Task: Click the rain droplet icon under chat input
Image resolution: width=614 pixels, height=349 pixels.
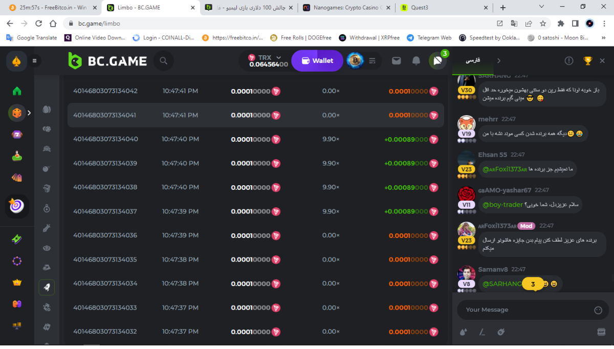Action: pos(464,332)
